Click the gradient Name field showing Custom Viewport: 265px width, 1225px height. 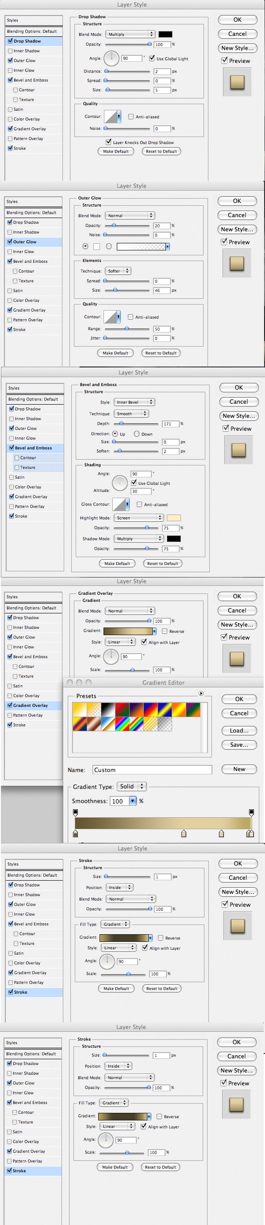pos(152,769)
